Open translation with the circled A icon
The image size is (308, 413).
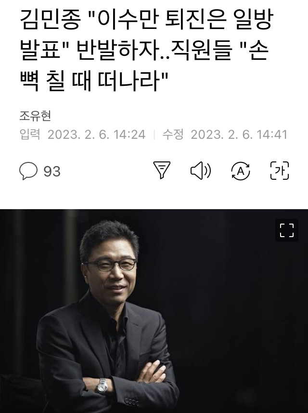point(241,171)
